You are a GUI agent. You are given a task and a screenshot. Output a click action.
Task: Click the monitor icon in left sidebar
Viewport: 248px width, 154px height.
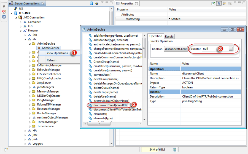point(4,17)
